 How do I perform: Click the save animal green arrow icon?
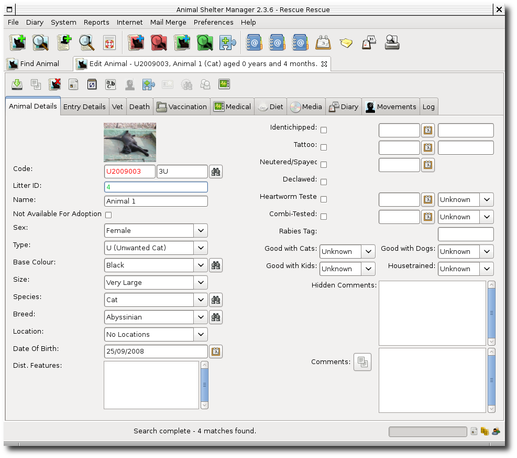pos(17,84)
